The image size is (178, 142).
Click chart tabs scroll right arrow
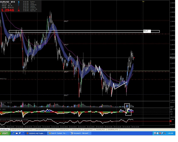[x=174, y=130]
